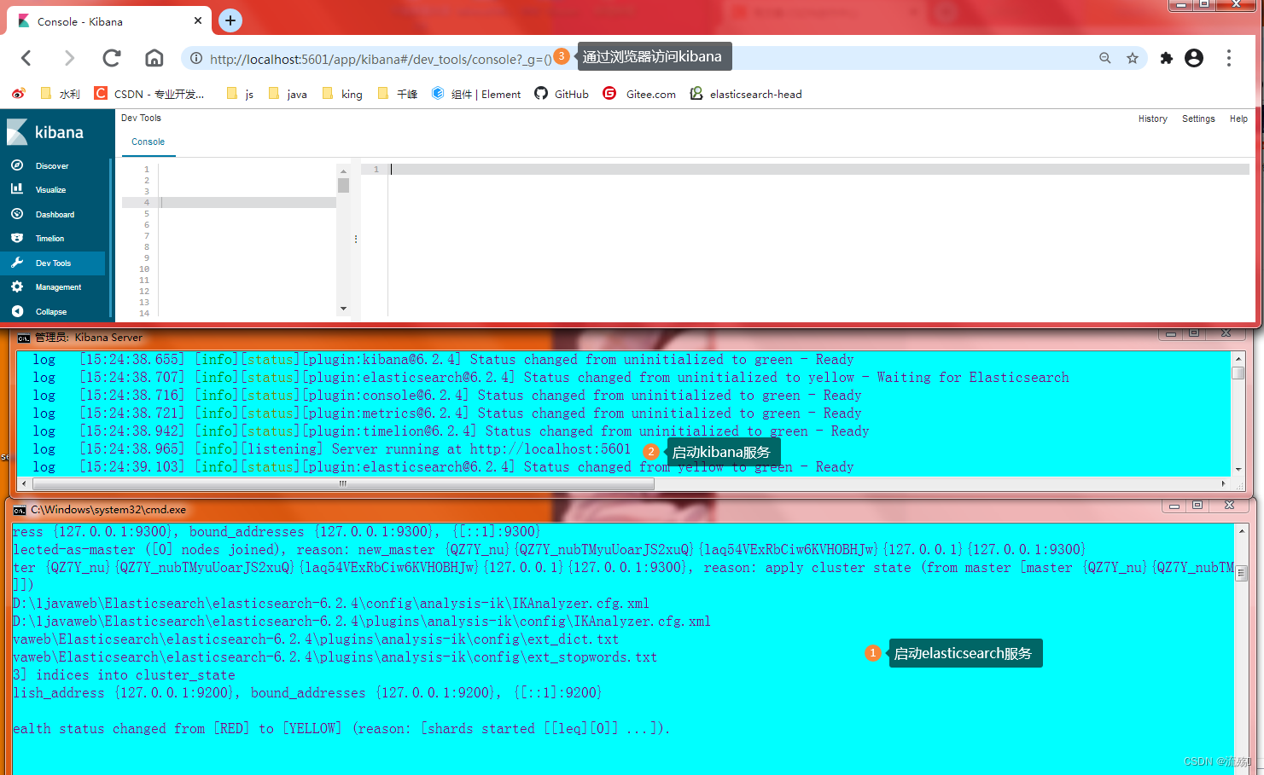Click the request editor scroll-down arrow
1264x775 pixels.
[343, 309]
